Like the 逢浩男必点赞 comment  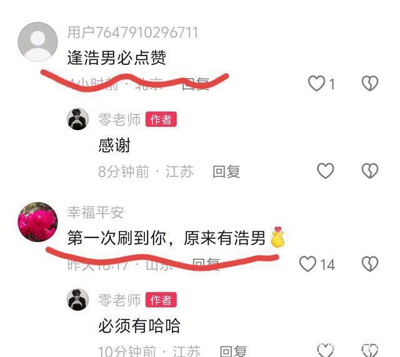(x=317, y=83)
